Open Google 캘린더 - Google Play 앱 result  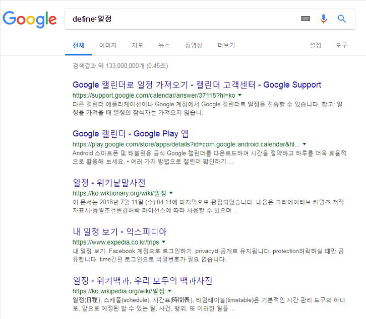click(x=131, y=134)
